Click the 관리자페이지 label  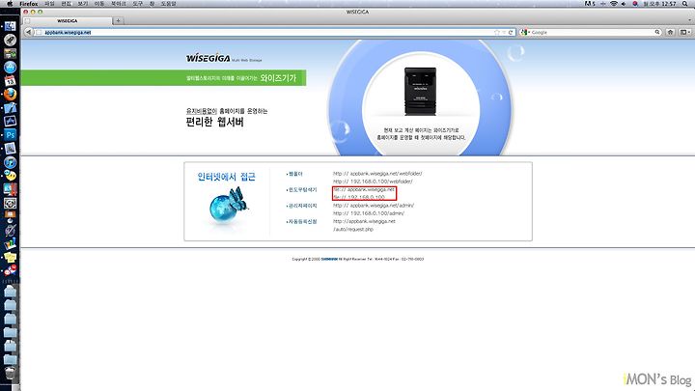(302, 206)
